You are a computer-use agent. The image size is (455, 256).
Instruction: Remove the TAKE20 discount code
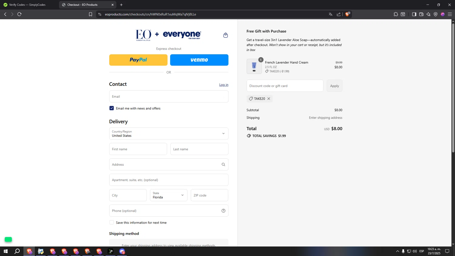(x=269, y=99)
